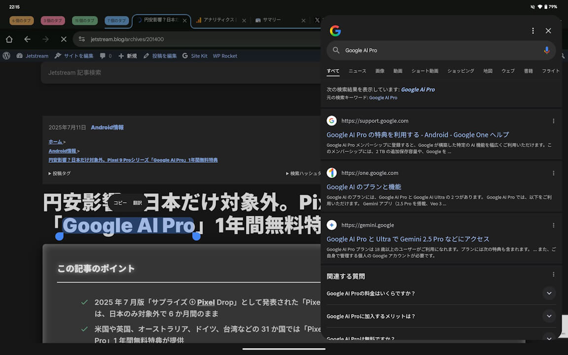Click 新規 in the WordPress admin bar
Viewport: 568px width, 355px height.
128,56
